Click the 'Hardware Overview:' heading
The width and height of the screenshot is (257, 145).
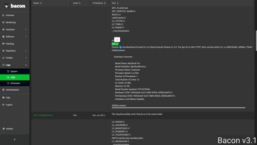pos(123,57)
